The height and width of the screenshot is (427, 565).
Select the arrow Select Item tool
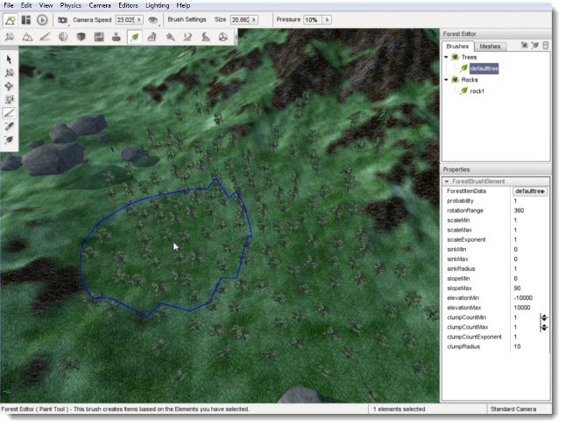[x=10, y=60]
